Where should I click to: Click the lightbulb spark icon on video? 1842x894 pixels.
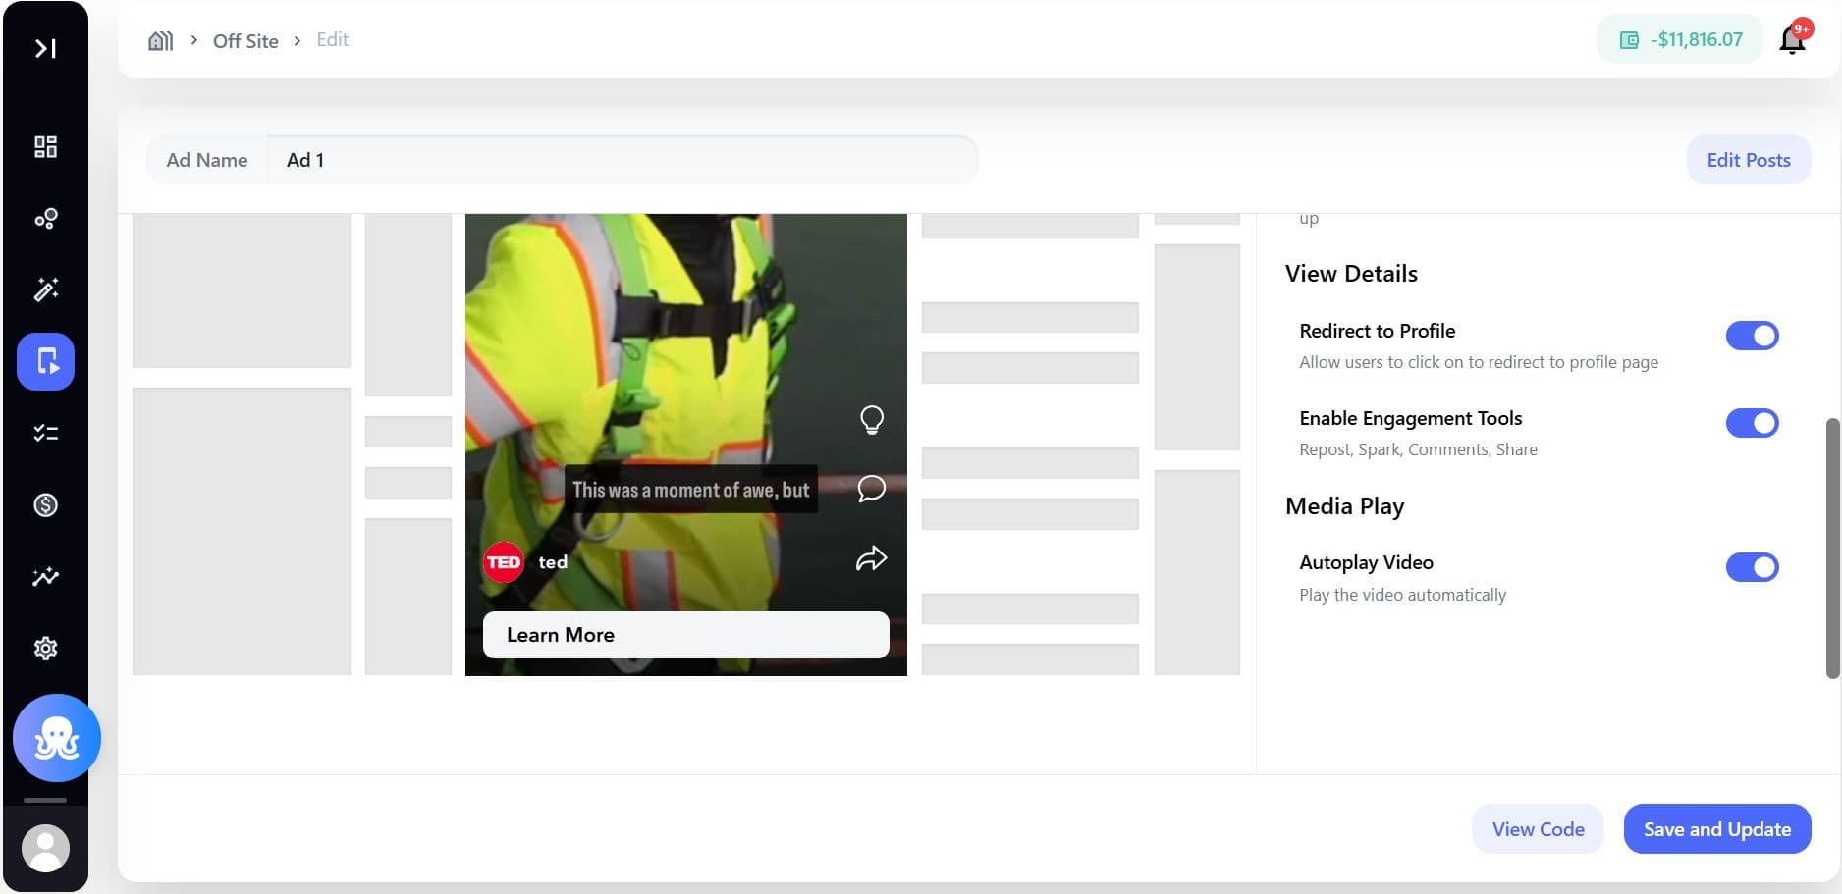(x=872, y=419)
